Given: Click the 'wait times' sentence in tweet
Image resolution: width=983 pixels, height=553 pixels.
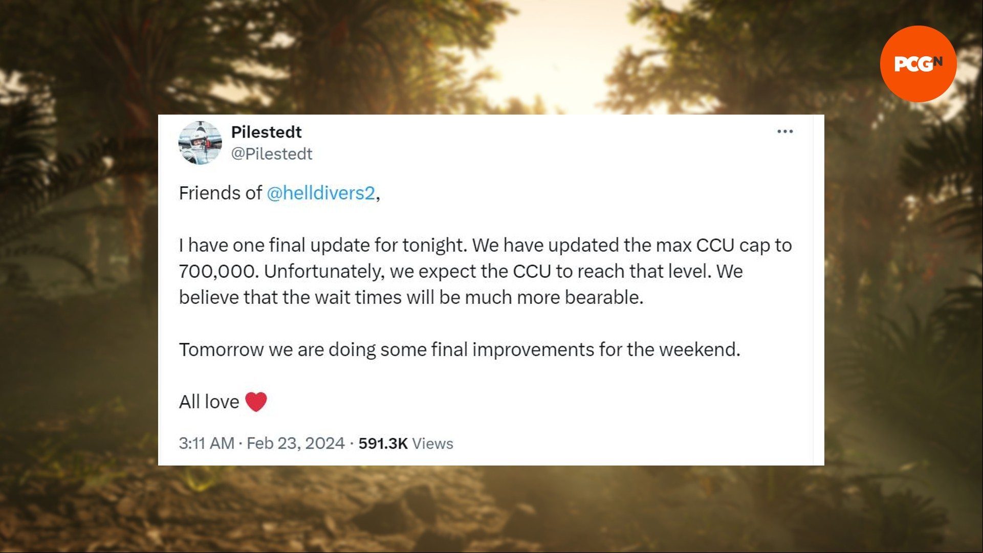Looking at the screenshot, I should click(x=411, y=297).
